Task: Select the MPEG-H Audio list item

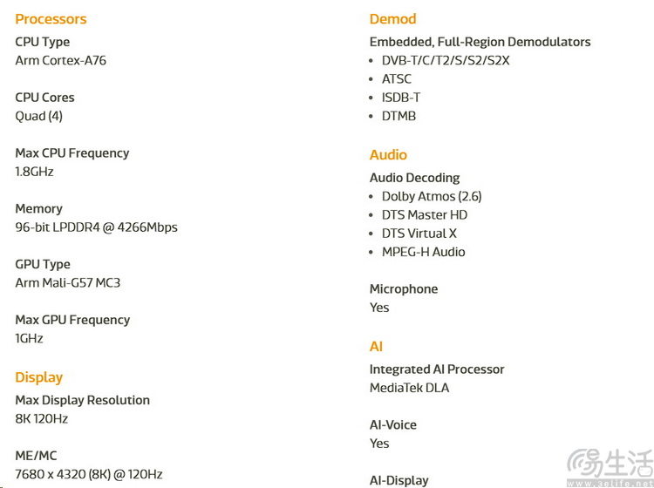Action: (424, 252)
